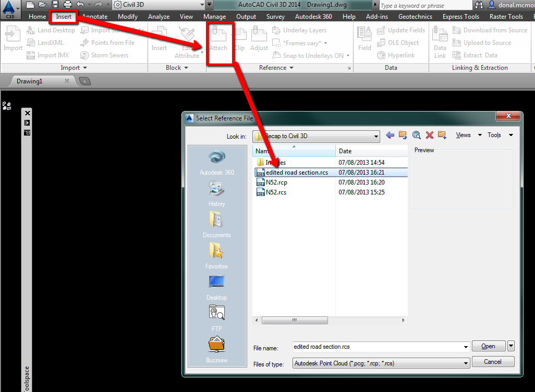Switch to the Modify ribbon tab

click(x=128, y=17)
